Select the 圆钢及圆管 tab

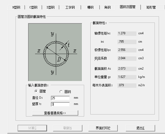coord(128,7)
